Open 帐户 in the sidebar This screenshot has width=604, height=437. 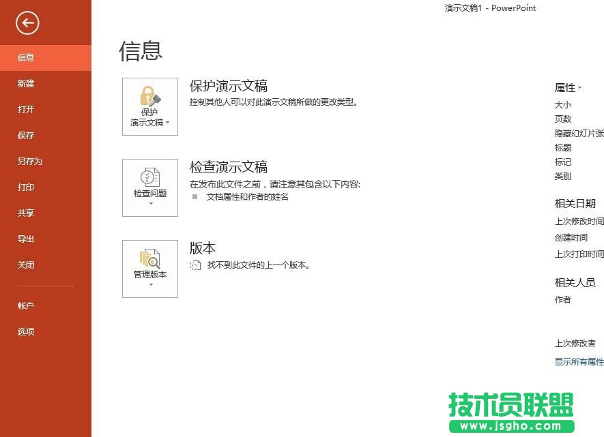pyautogui.click(x=46, y=306)
